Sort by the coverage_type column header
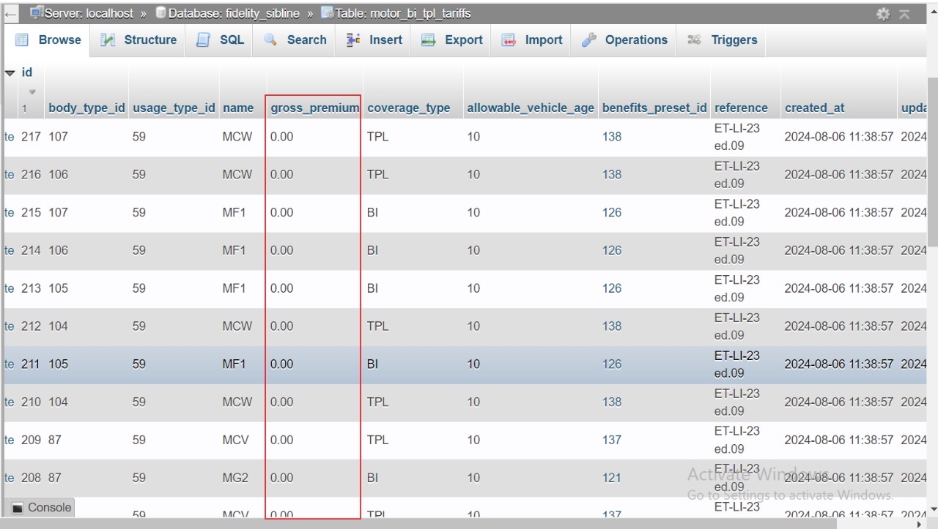 click(409, 108)
